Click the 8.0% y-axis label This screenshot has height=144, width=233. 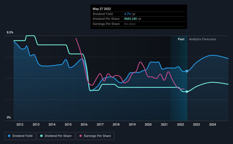[x=10, y=32]
